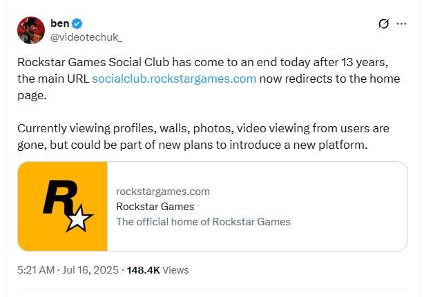433x297 pixels.
Task: Click the white star in the Rockstar logo
Action: (79, 219)
